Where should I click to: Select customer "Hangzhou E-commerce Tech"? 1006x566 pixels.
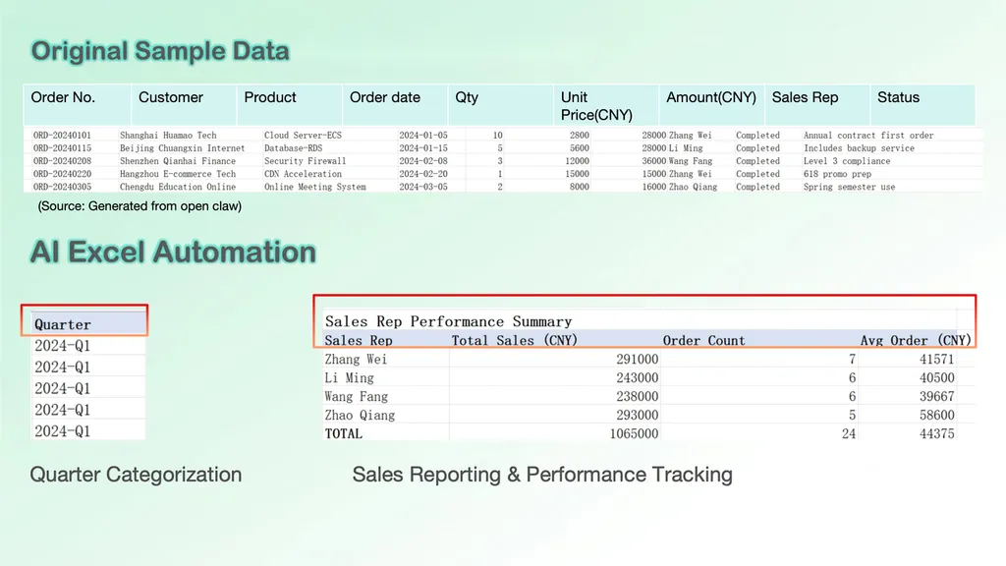point(178,174)
